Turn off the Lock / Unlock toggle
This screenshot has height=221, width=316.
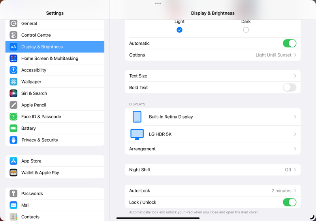289,202
